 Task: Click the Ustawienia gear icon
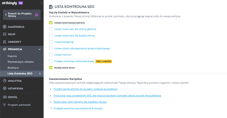pos(5,89)
